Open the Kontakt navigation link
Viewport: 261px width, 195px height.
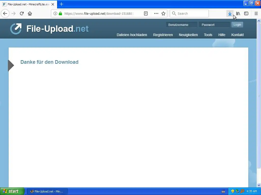coord(237,35)
